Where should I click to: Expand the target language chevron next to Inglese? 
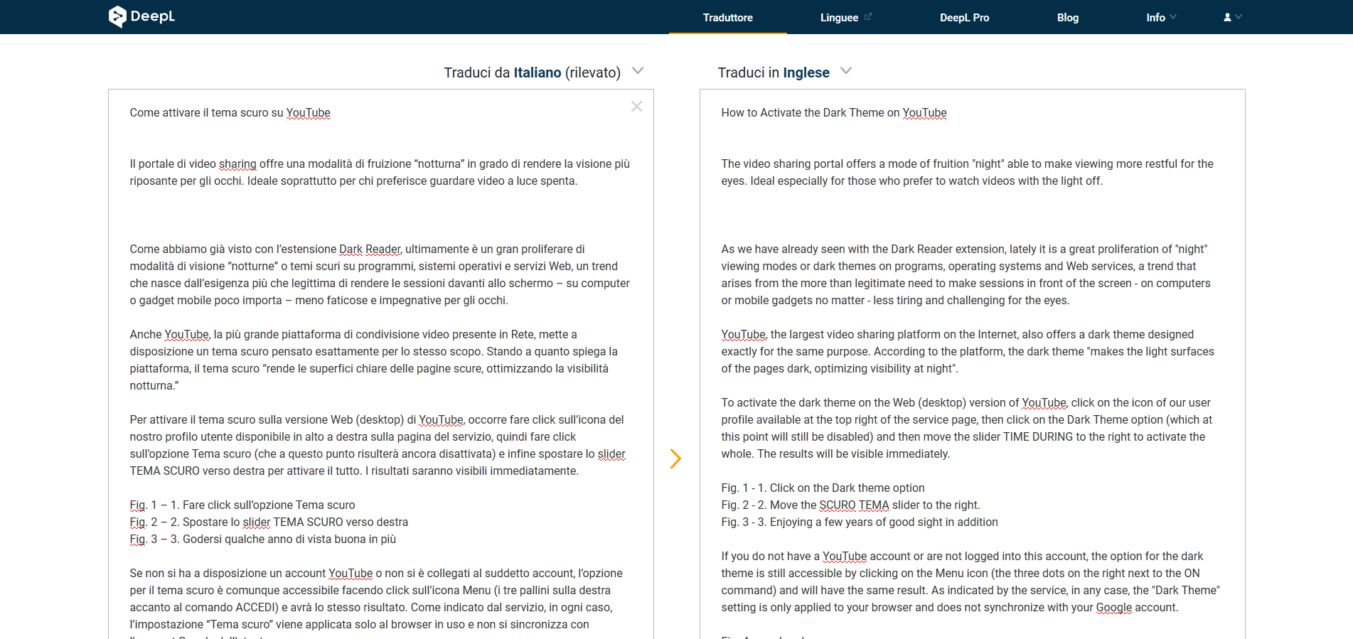(846, 71)
